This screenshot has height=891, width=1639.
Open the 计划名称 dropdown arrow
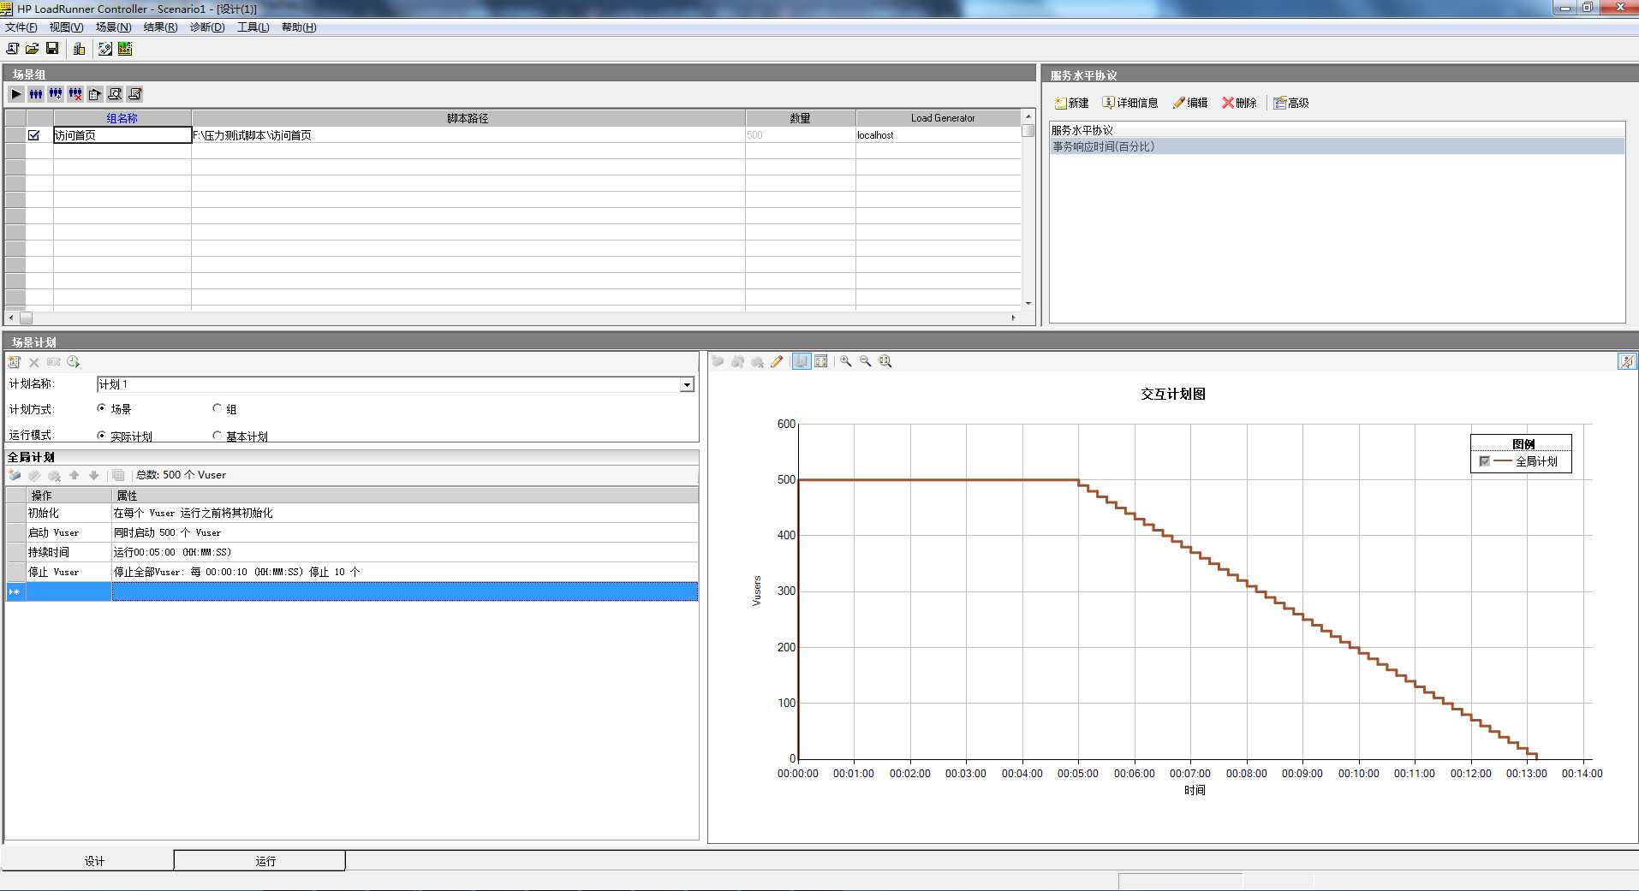pyautogui.click(x=687, y=385)
